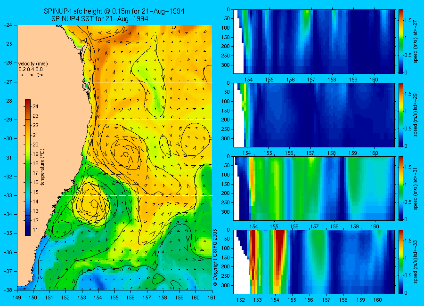Click the -24 latitude label on map
Image resolution: width=424 pixels, height=306 pixels.
pyautogui.click(x=8, y=25)
